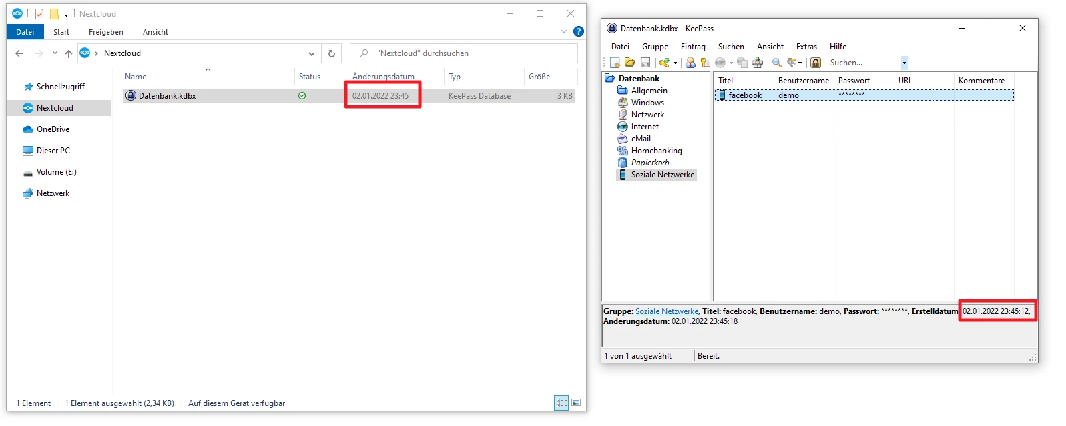The image size is (1066, 426).
Task: Open the Gruppe menu in KeePass
Action: click(x=655, y=47)
